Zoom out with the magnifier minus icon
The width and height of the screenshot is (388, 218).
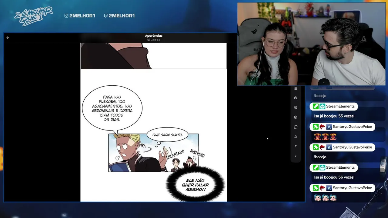(296, 107)
